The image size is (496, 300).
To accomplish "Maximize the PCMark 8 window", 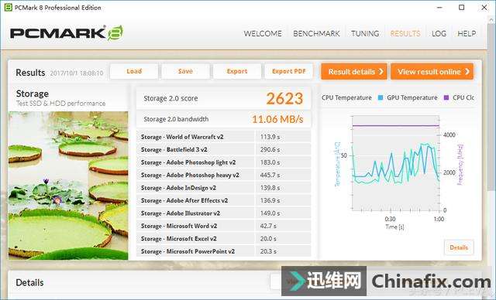I will pyautogui.click(x=462, y=7).
